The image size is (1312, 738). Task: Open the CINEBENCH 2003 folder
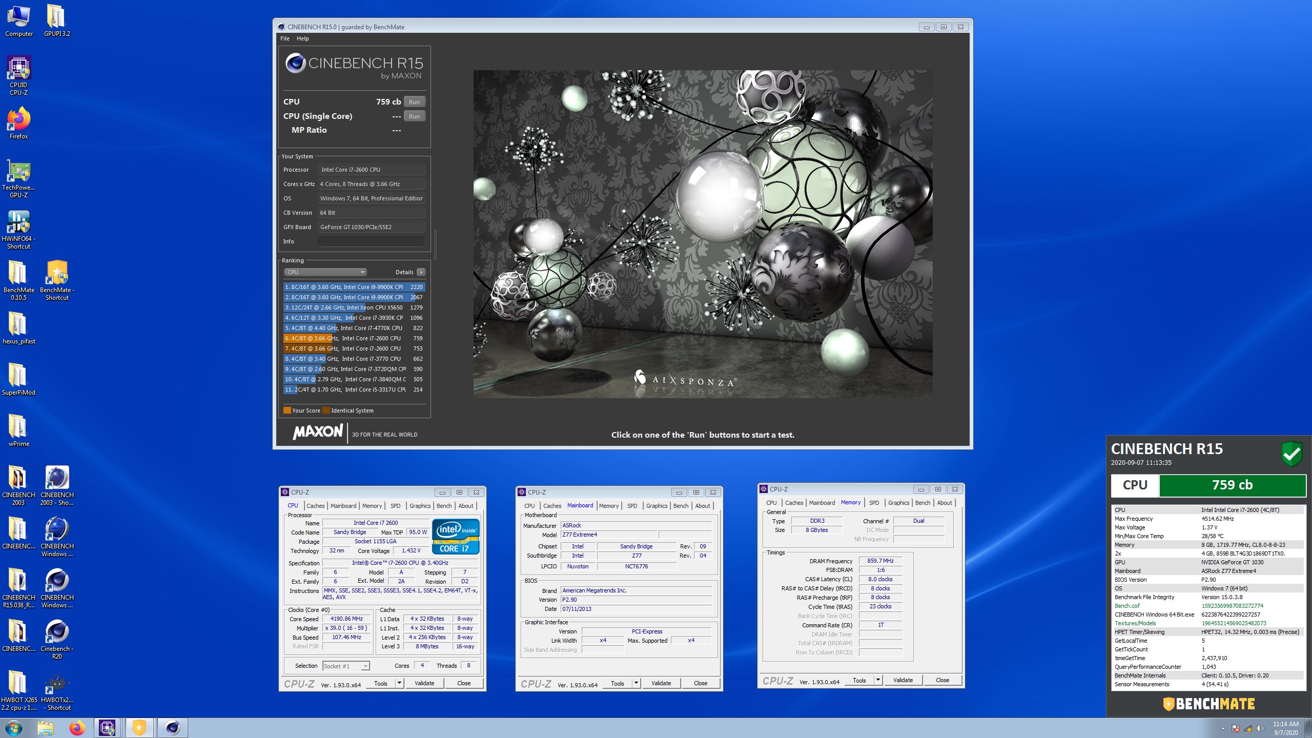tap(19, 485)
